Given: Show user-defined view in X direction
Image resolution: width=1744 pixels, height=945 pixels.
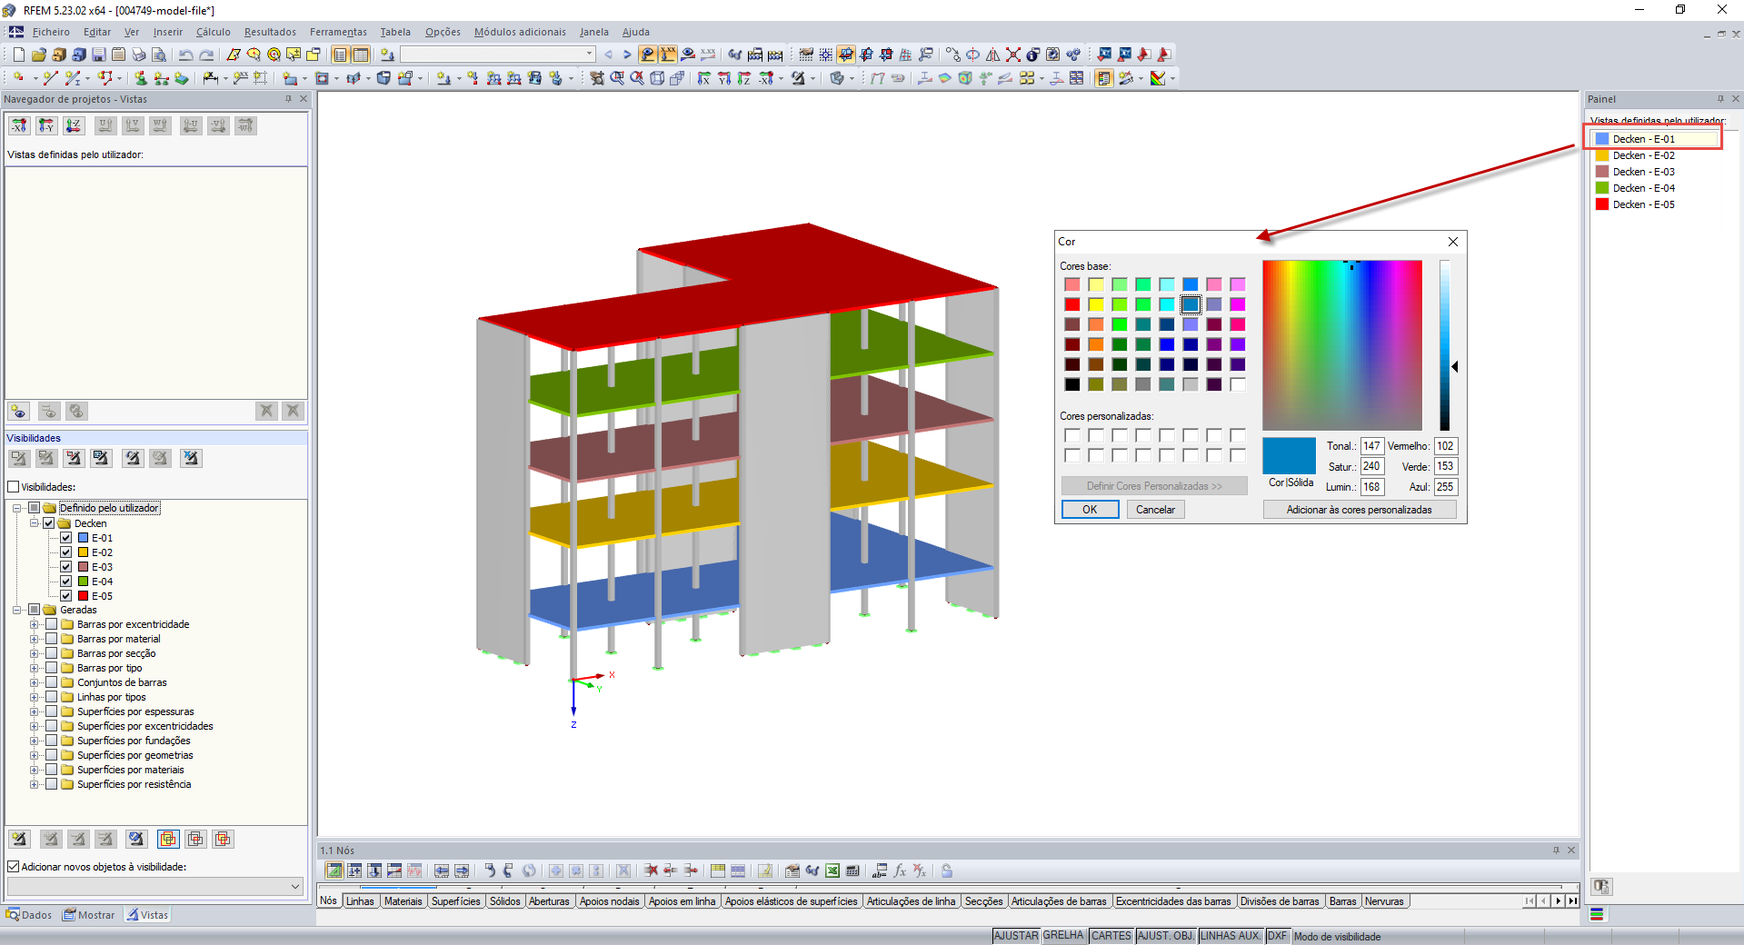Looking at the screenshot, I should point(19,125).
